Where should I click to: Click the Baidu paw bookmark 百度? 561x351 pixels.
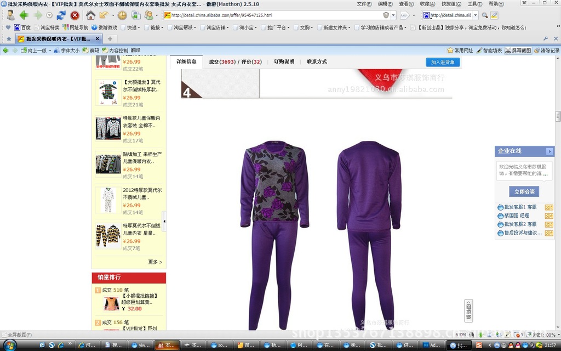pyautogui.click(x=22, y=27)
